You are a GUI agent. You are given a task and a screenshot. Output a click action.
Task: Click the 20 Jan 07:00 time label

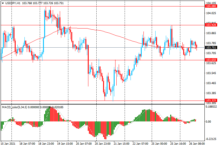84,144
